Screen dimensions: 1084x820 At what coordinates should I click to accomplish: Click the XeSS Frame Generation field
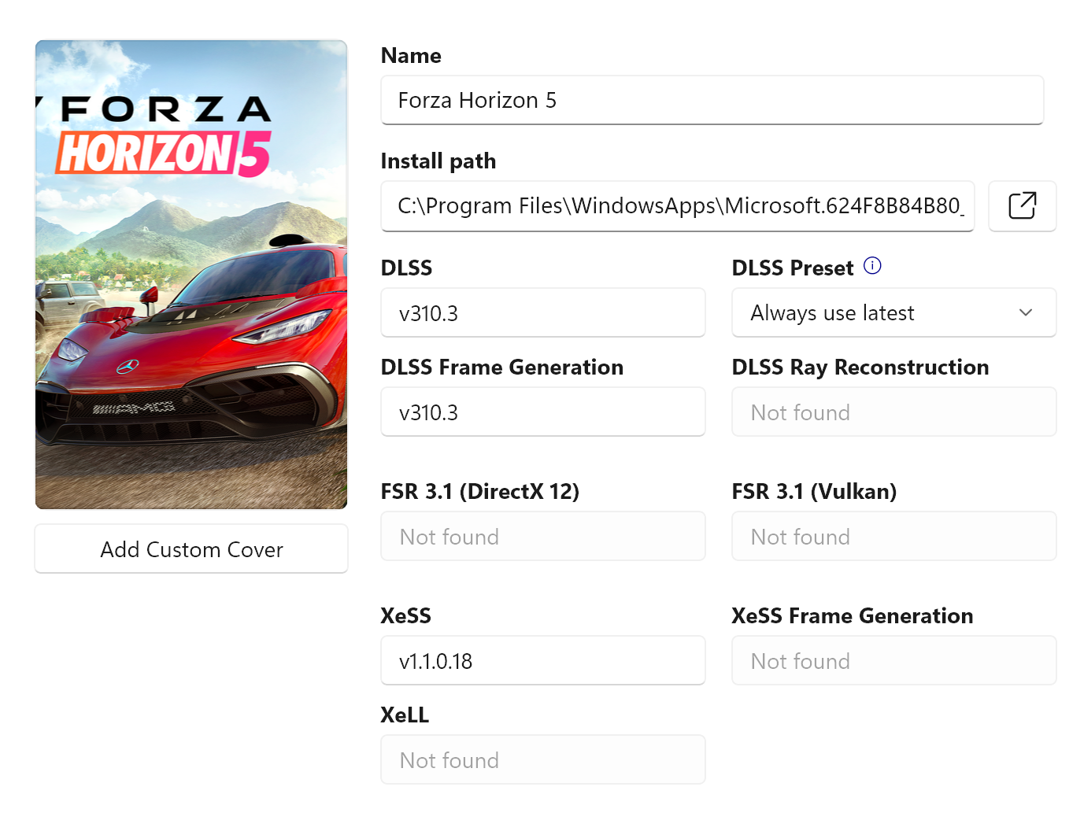(x=893, y=661)
